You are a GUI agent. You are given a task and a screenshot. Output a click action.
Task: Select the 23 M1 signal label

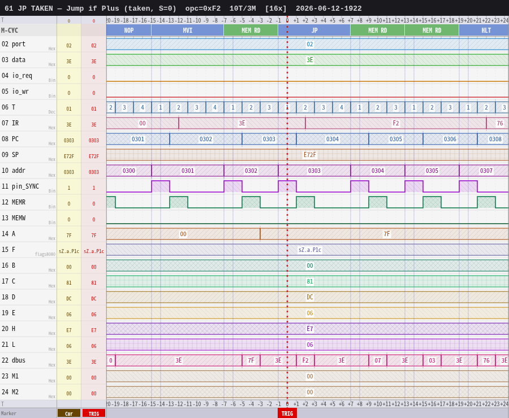[x=10, y=376]
